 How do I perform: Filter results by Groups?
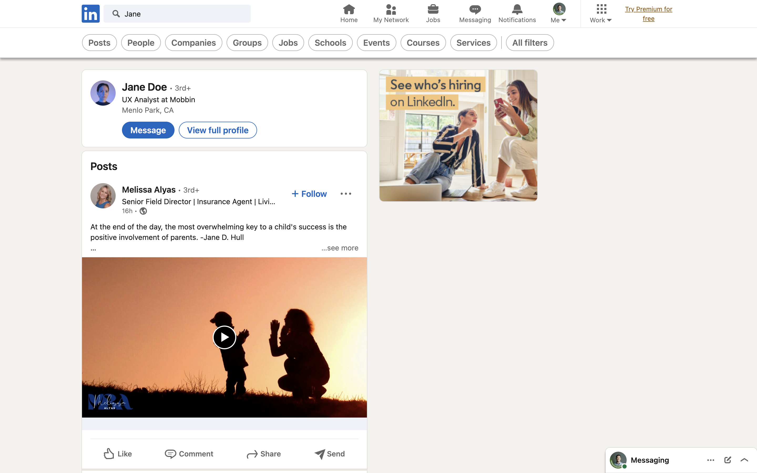click(x=247, y=43)
